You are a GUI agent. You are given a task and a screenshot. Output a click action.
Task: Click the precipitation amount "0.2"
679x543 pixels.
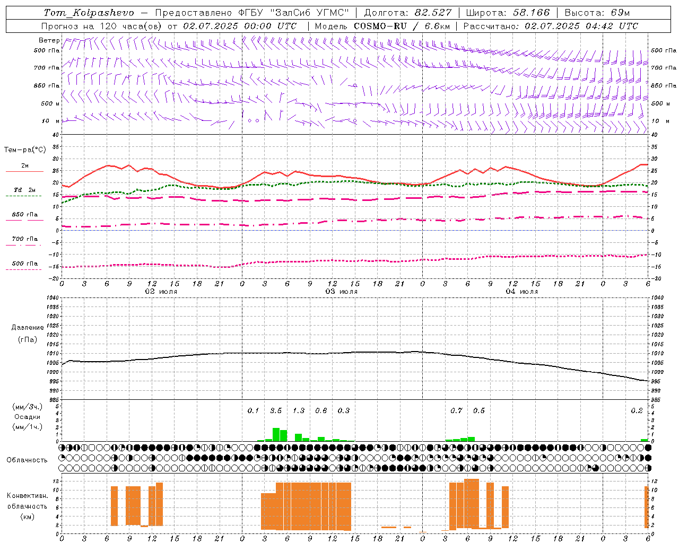pyautogui.click(x=637, y=410)
